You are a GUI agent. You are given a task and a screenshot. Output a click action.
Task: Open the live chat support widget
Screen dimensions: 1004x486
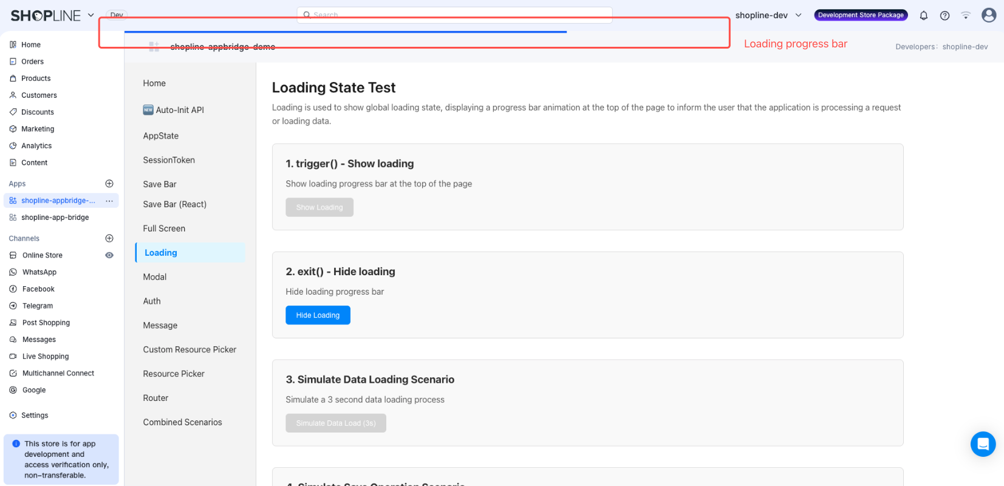pyautogui.click(x=983, y=444)
